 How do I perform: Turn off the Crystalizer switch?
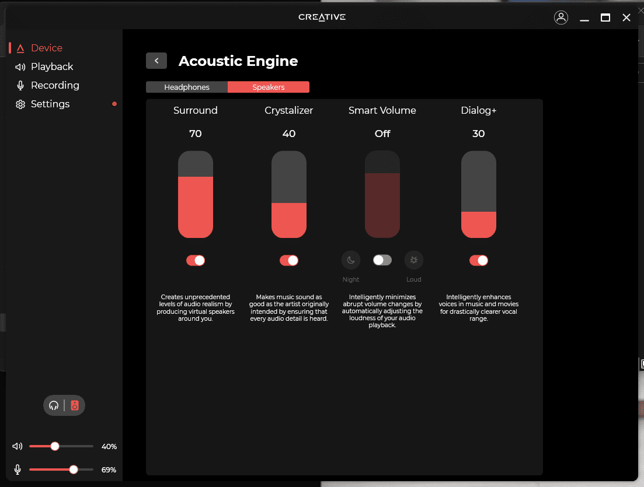point(289,260)
